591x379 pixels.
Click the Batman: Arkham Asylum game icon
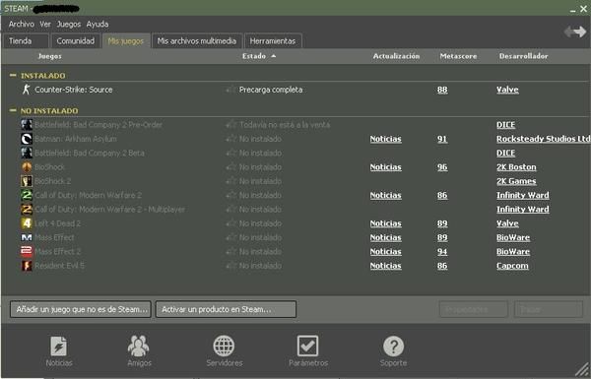pos(27,139)
